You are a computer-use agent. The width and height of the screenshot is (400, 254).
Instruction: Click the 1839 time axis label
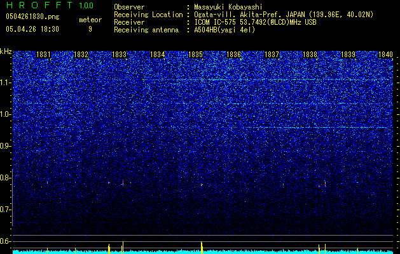(x=348, y=55)
